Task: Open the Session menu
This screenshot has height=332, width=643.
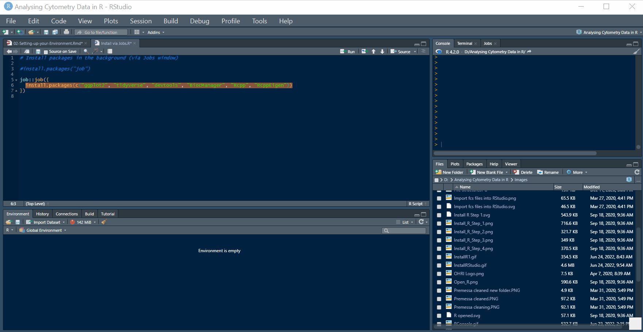Action: tap(141, 21)
